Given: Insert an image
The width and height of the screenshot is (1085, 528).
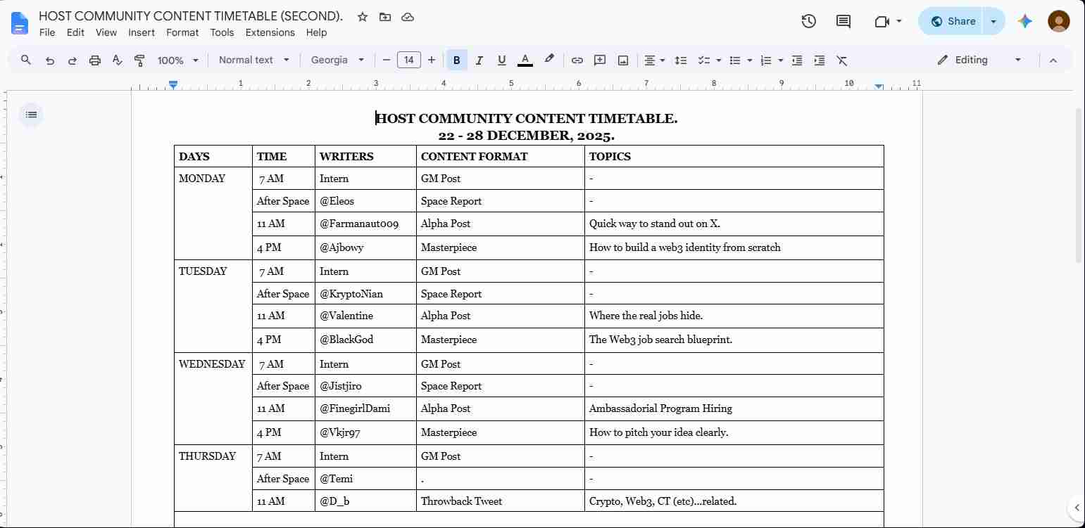Looking at the screenshot, I should pyautogui.click(x=623, y=60).
